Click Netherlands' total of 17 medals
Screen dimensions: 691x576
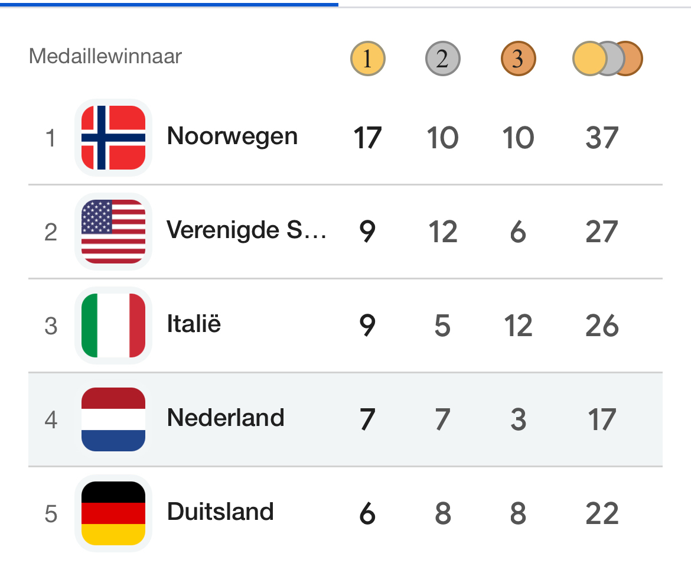(x=602, y=420)
